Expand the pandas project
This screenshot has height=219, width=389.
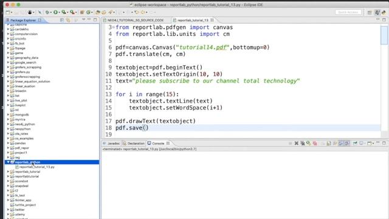tap(8, 143)
